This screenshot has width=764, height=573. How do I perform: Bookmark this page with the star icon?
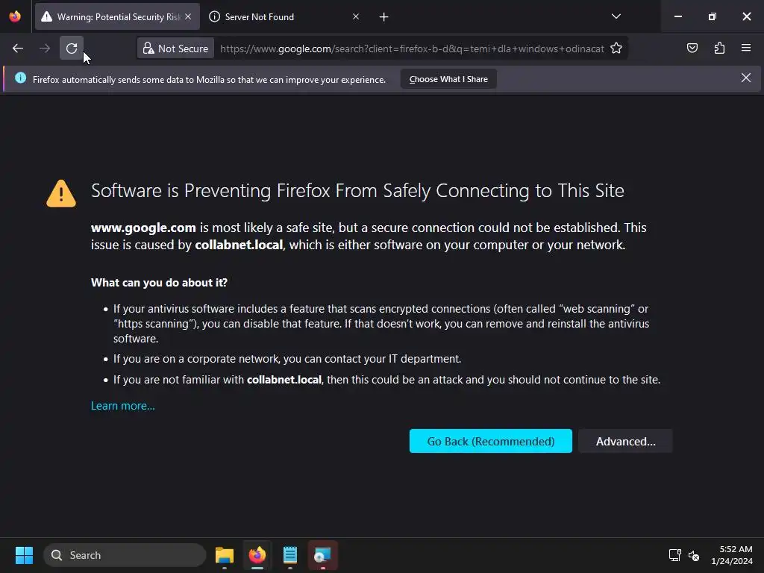616,48
